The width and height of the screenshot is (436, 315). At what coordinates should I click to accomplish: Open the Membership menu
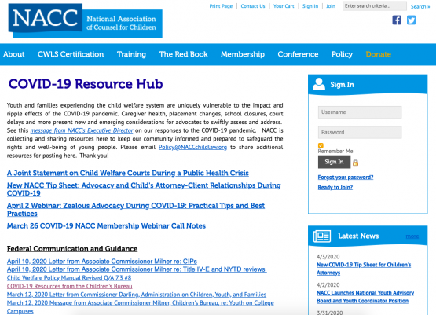pos(243,54)
